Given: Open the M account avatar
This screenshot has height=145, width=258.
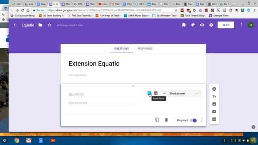Looking at the screenshot, I should (x=251, y=25).
